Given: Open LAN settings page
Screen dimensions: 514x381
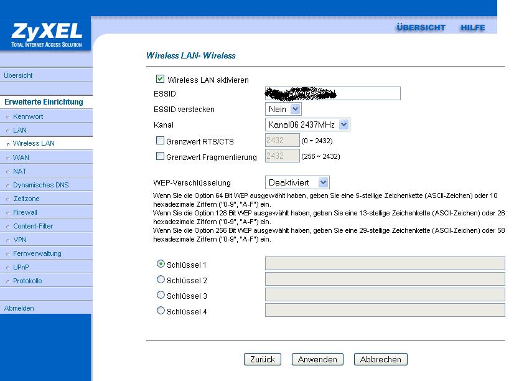Looking at the screenshot, I should point(20,130).
